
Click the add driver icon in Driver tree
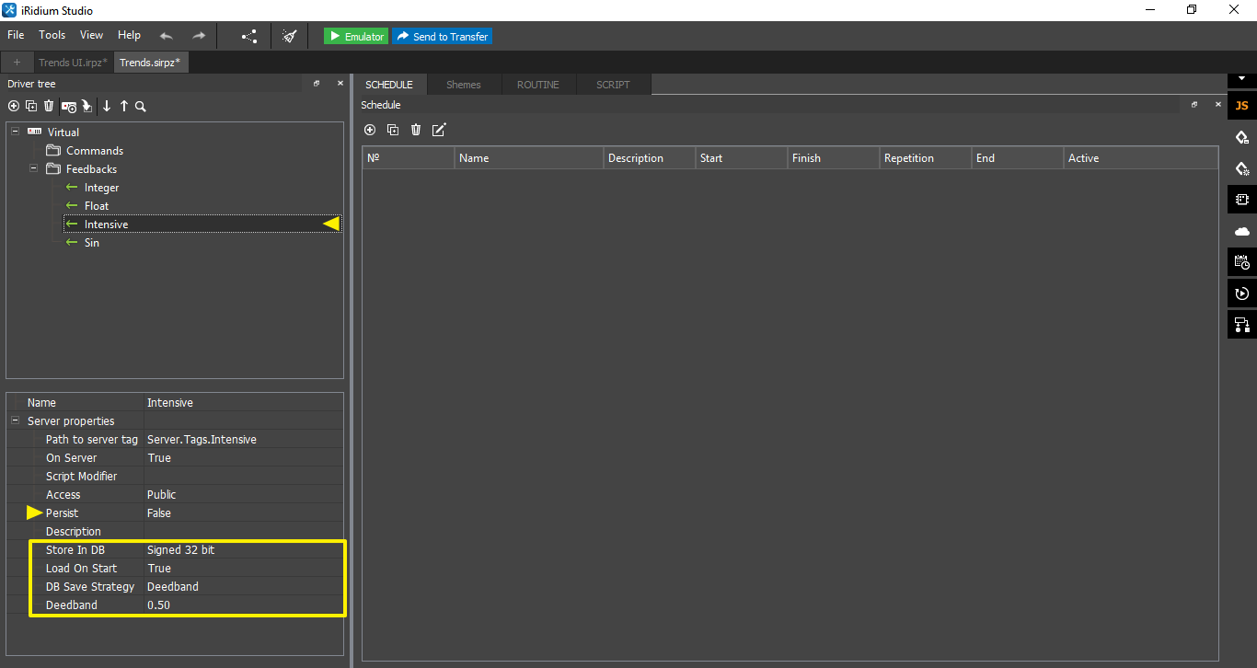click(x=13, y=107)
